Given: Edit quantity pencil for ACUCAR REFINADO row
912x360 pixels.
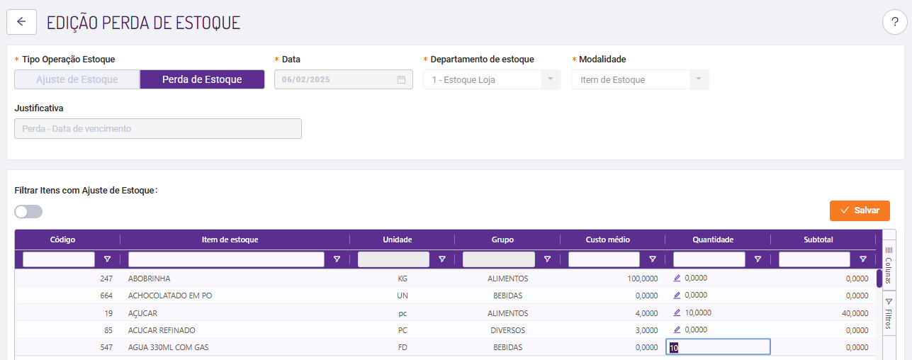Looking at the screenshot, I should click(x=677, y=330).
